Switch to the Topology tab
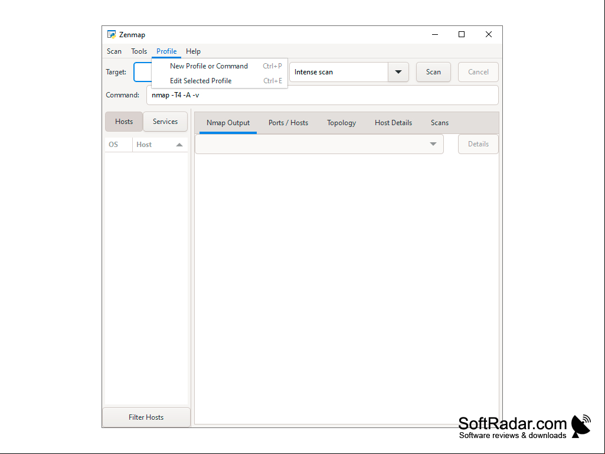 tap(342, 123)
